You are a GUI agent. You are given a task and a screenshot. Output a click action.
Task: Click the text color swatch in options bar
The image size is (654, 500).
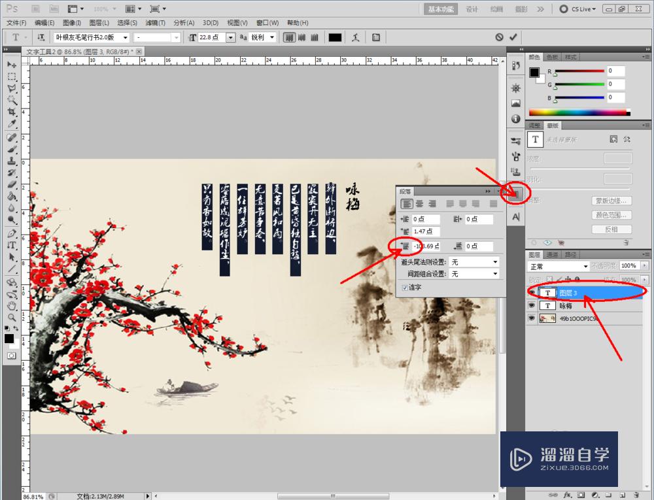pyautogui.click(x=335, y=37)
